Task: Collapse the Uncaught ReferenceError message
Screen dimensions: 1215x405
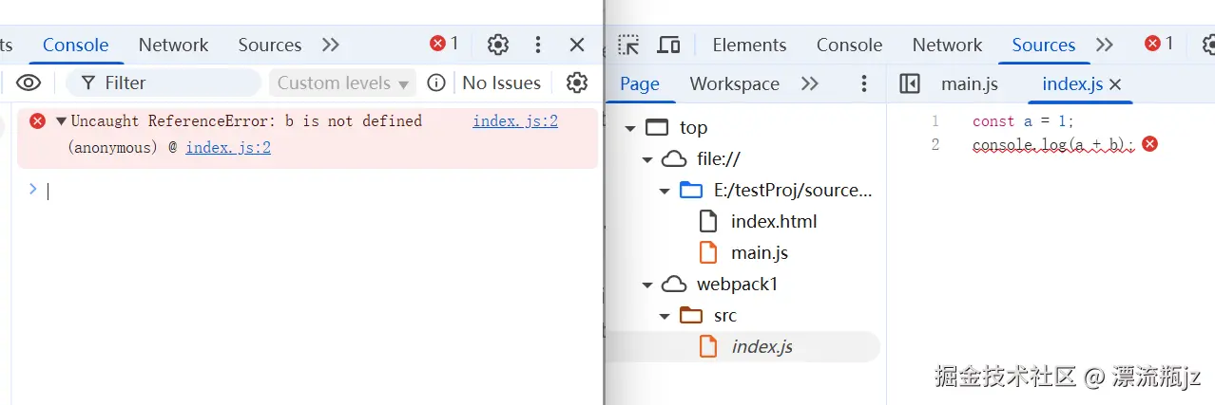Action: (61, 120)
